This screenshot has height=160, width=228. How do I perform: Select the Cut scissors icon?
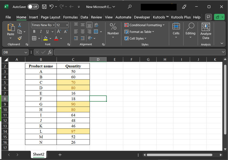coord(19,25)
